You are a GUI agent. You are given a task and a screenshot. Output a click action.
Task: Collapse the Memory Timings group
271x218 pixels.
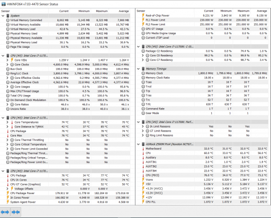click(x=138, y=69)
